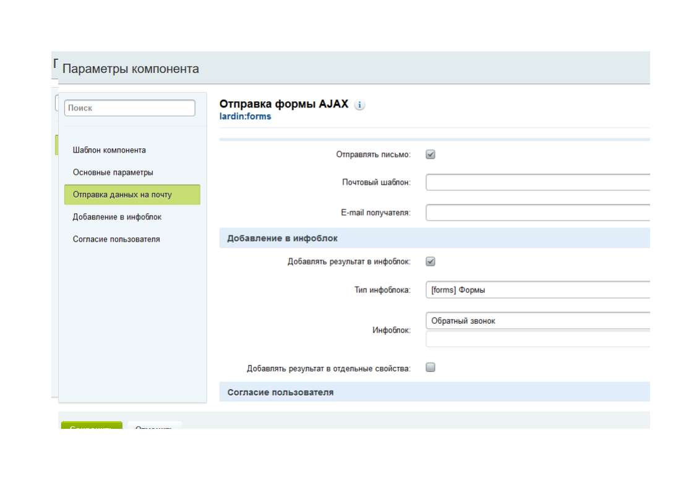Go to Основные параметры section
Viewport: 694px width, 490px height.
click(x=113, y=172)
